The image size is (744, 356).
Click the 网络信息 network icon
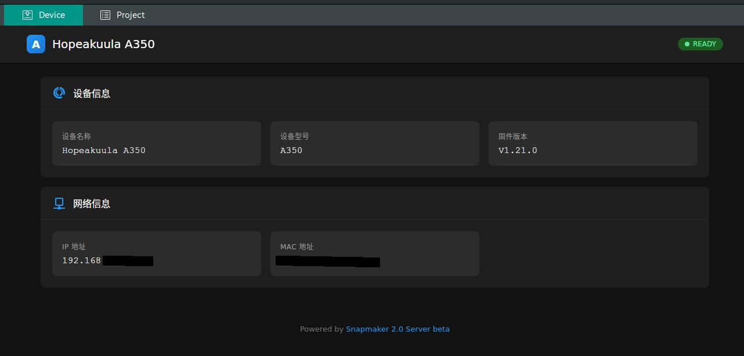point(59,204)
